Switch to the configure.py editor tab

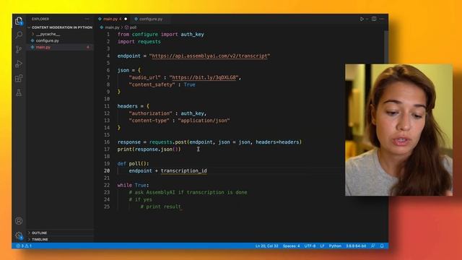pyautogui.click(x=151, y=19)
